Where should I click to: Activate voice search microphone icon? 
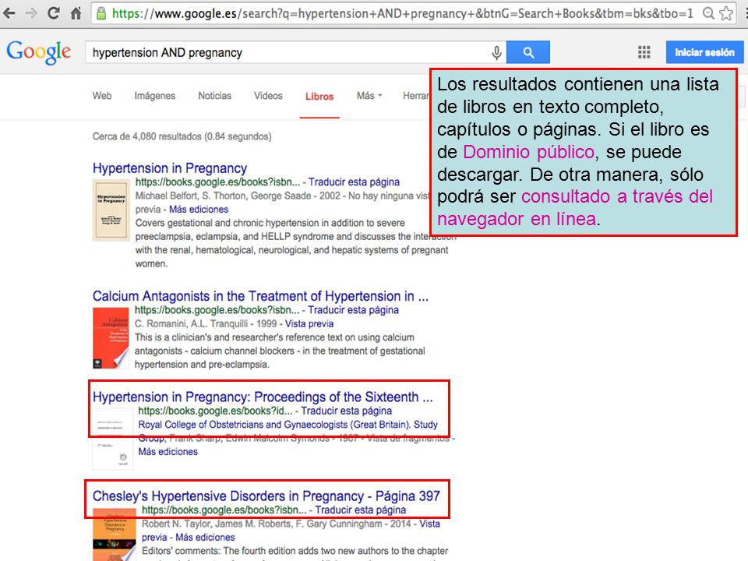[x=496, y=52]
